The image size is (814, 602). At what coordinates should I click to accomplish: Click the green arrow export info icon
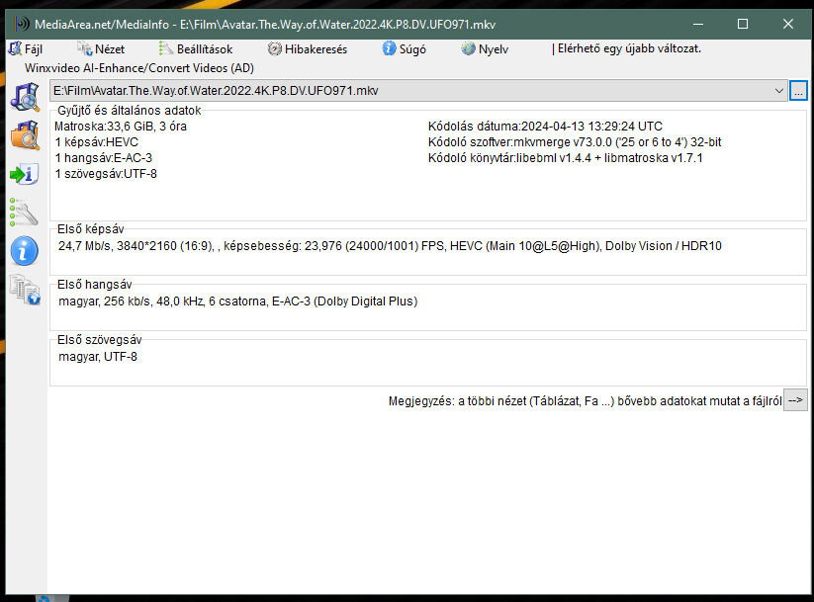click(25, 174)
